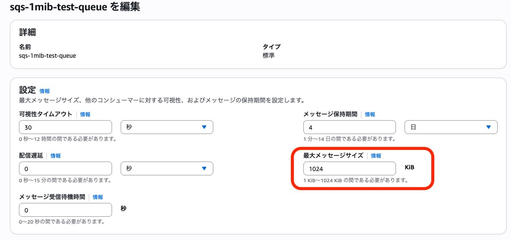
Task: Select the type value 標準
Action: (268, 56)
